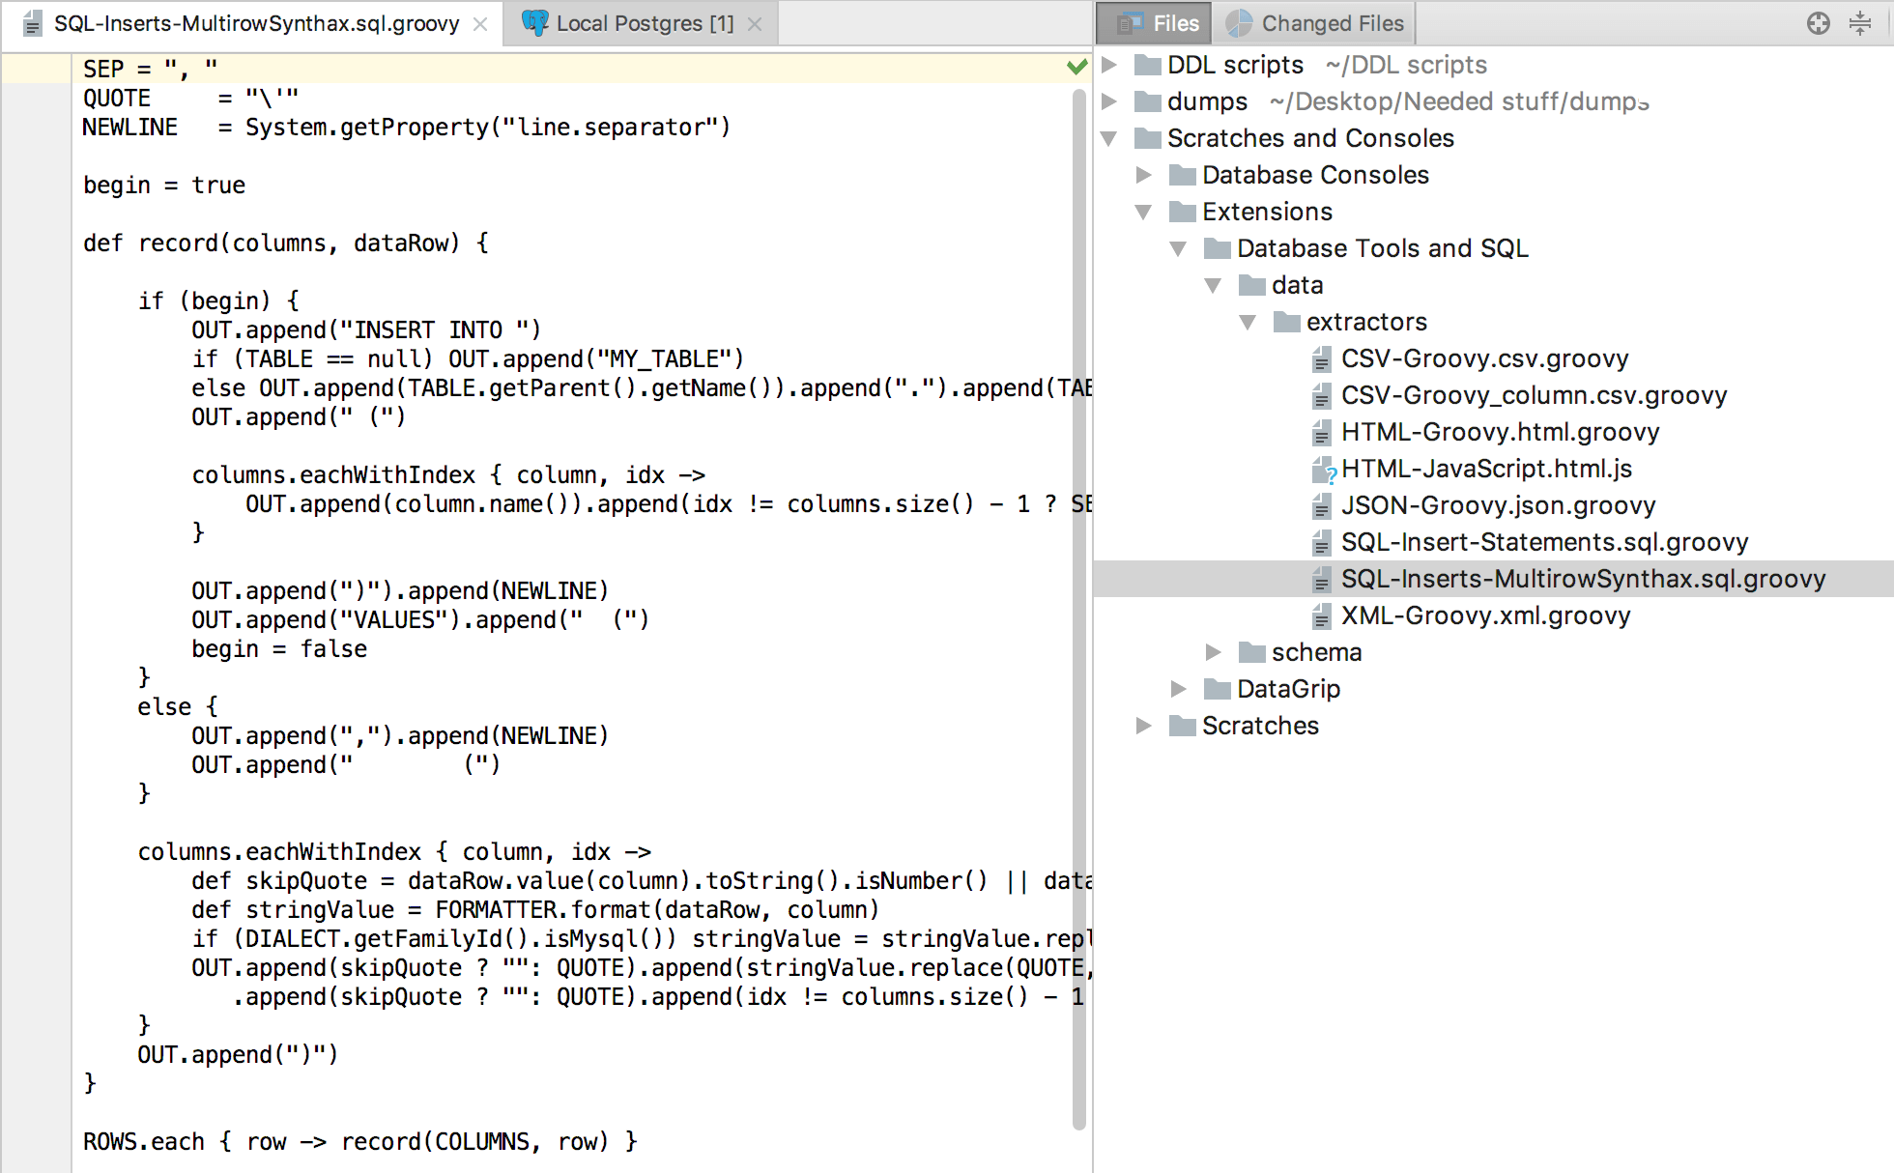
Task: Click the schema folder icon
Action: 1251,652
